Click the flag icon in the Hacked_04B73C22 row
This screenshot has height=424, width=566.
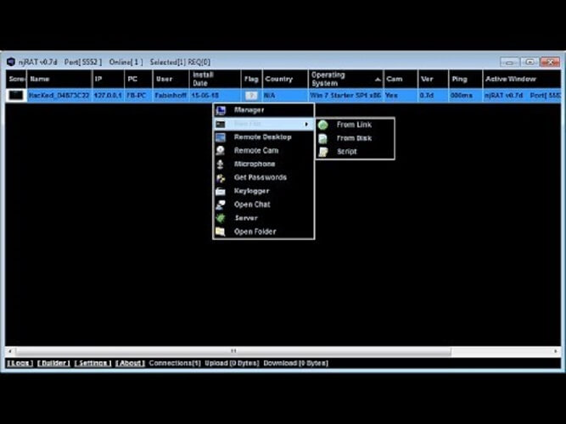point(251,96)
